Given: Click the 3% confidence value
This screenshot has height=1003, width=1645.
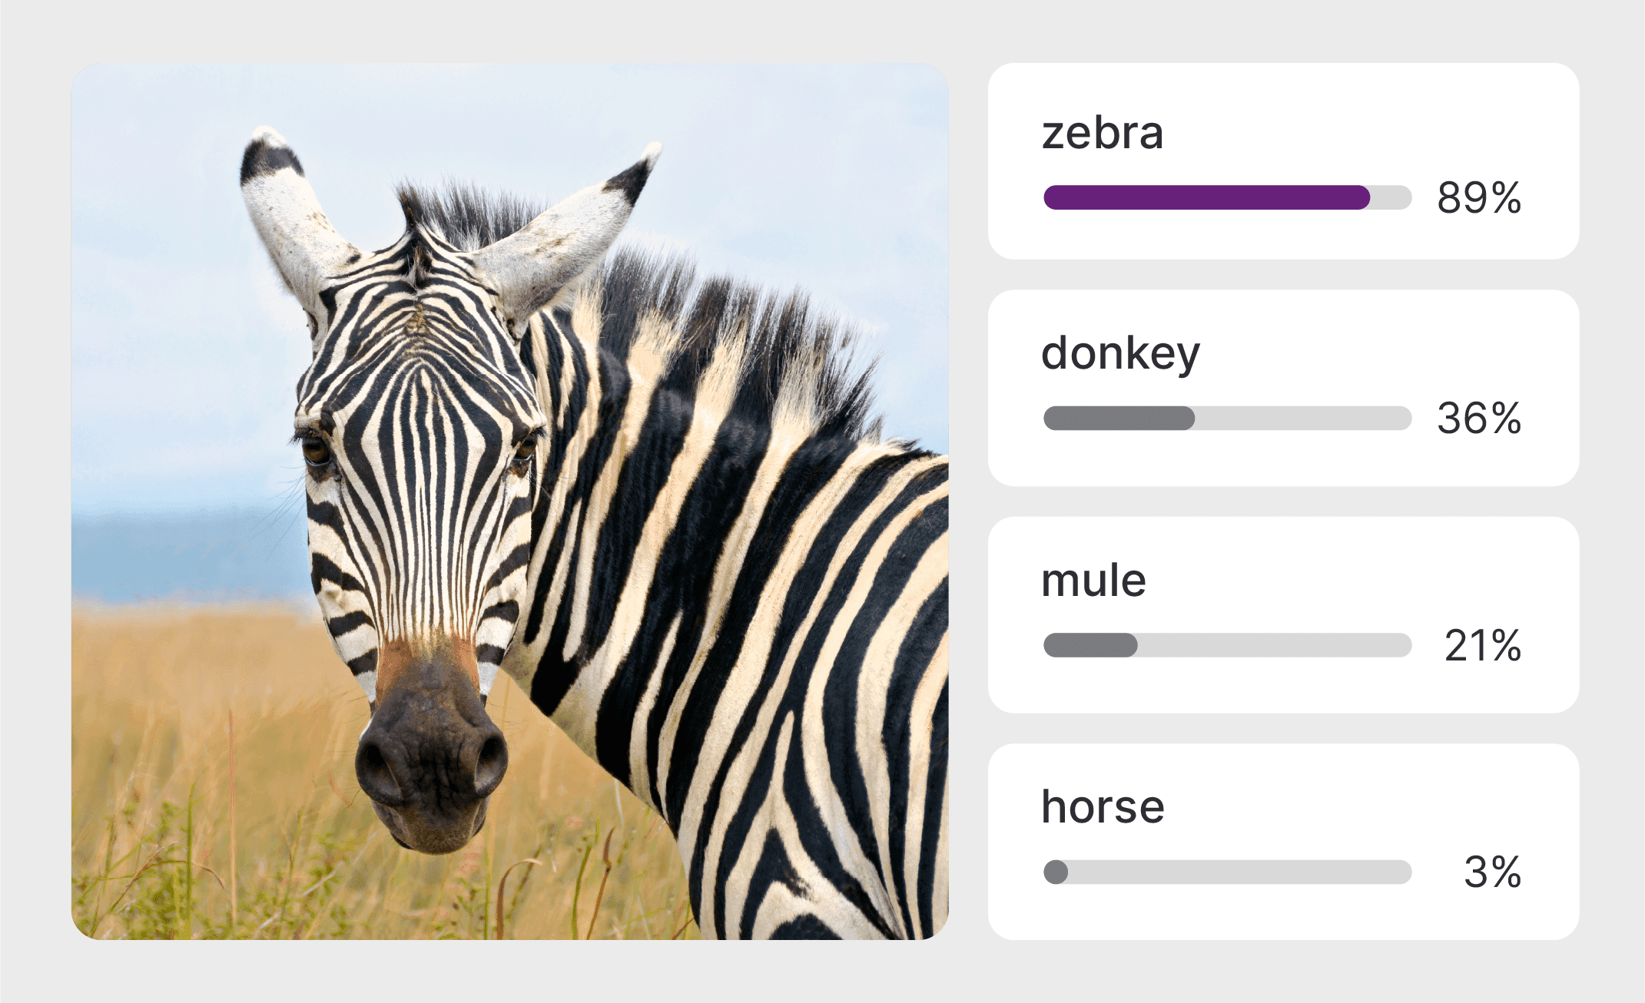Looking at the screenshot, I should 1492,872.
